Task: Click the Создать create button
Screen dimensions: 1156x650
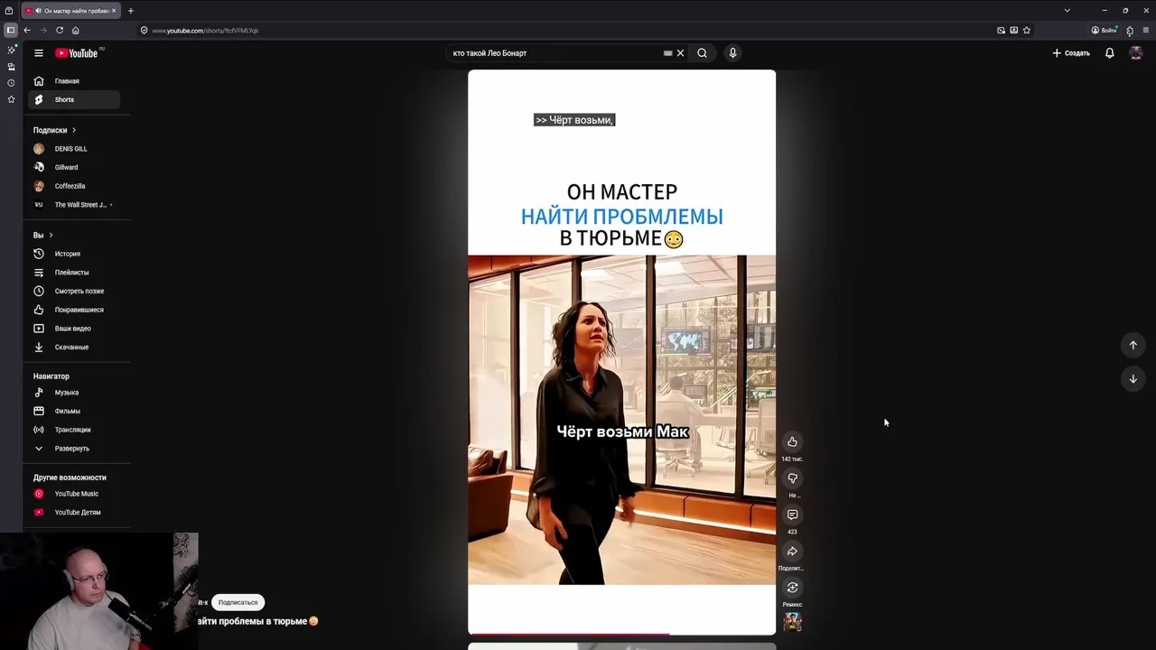Action: tap(1071, 53)
